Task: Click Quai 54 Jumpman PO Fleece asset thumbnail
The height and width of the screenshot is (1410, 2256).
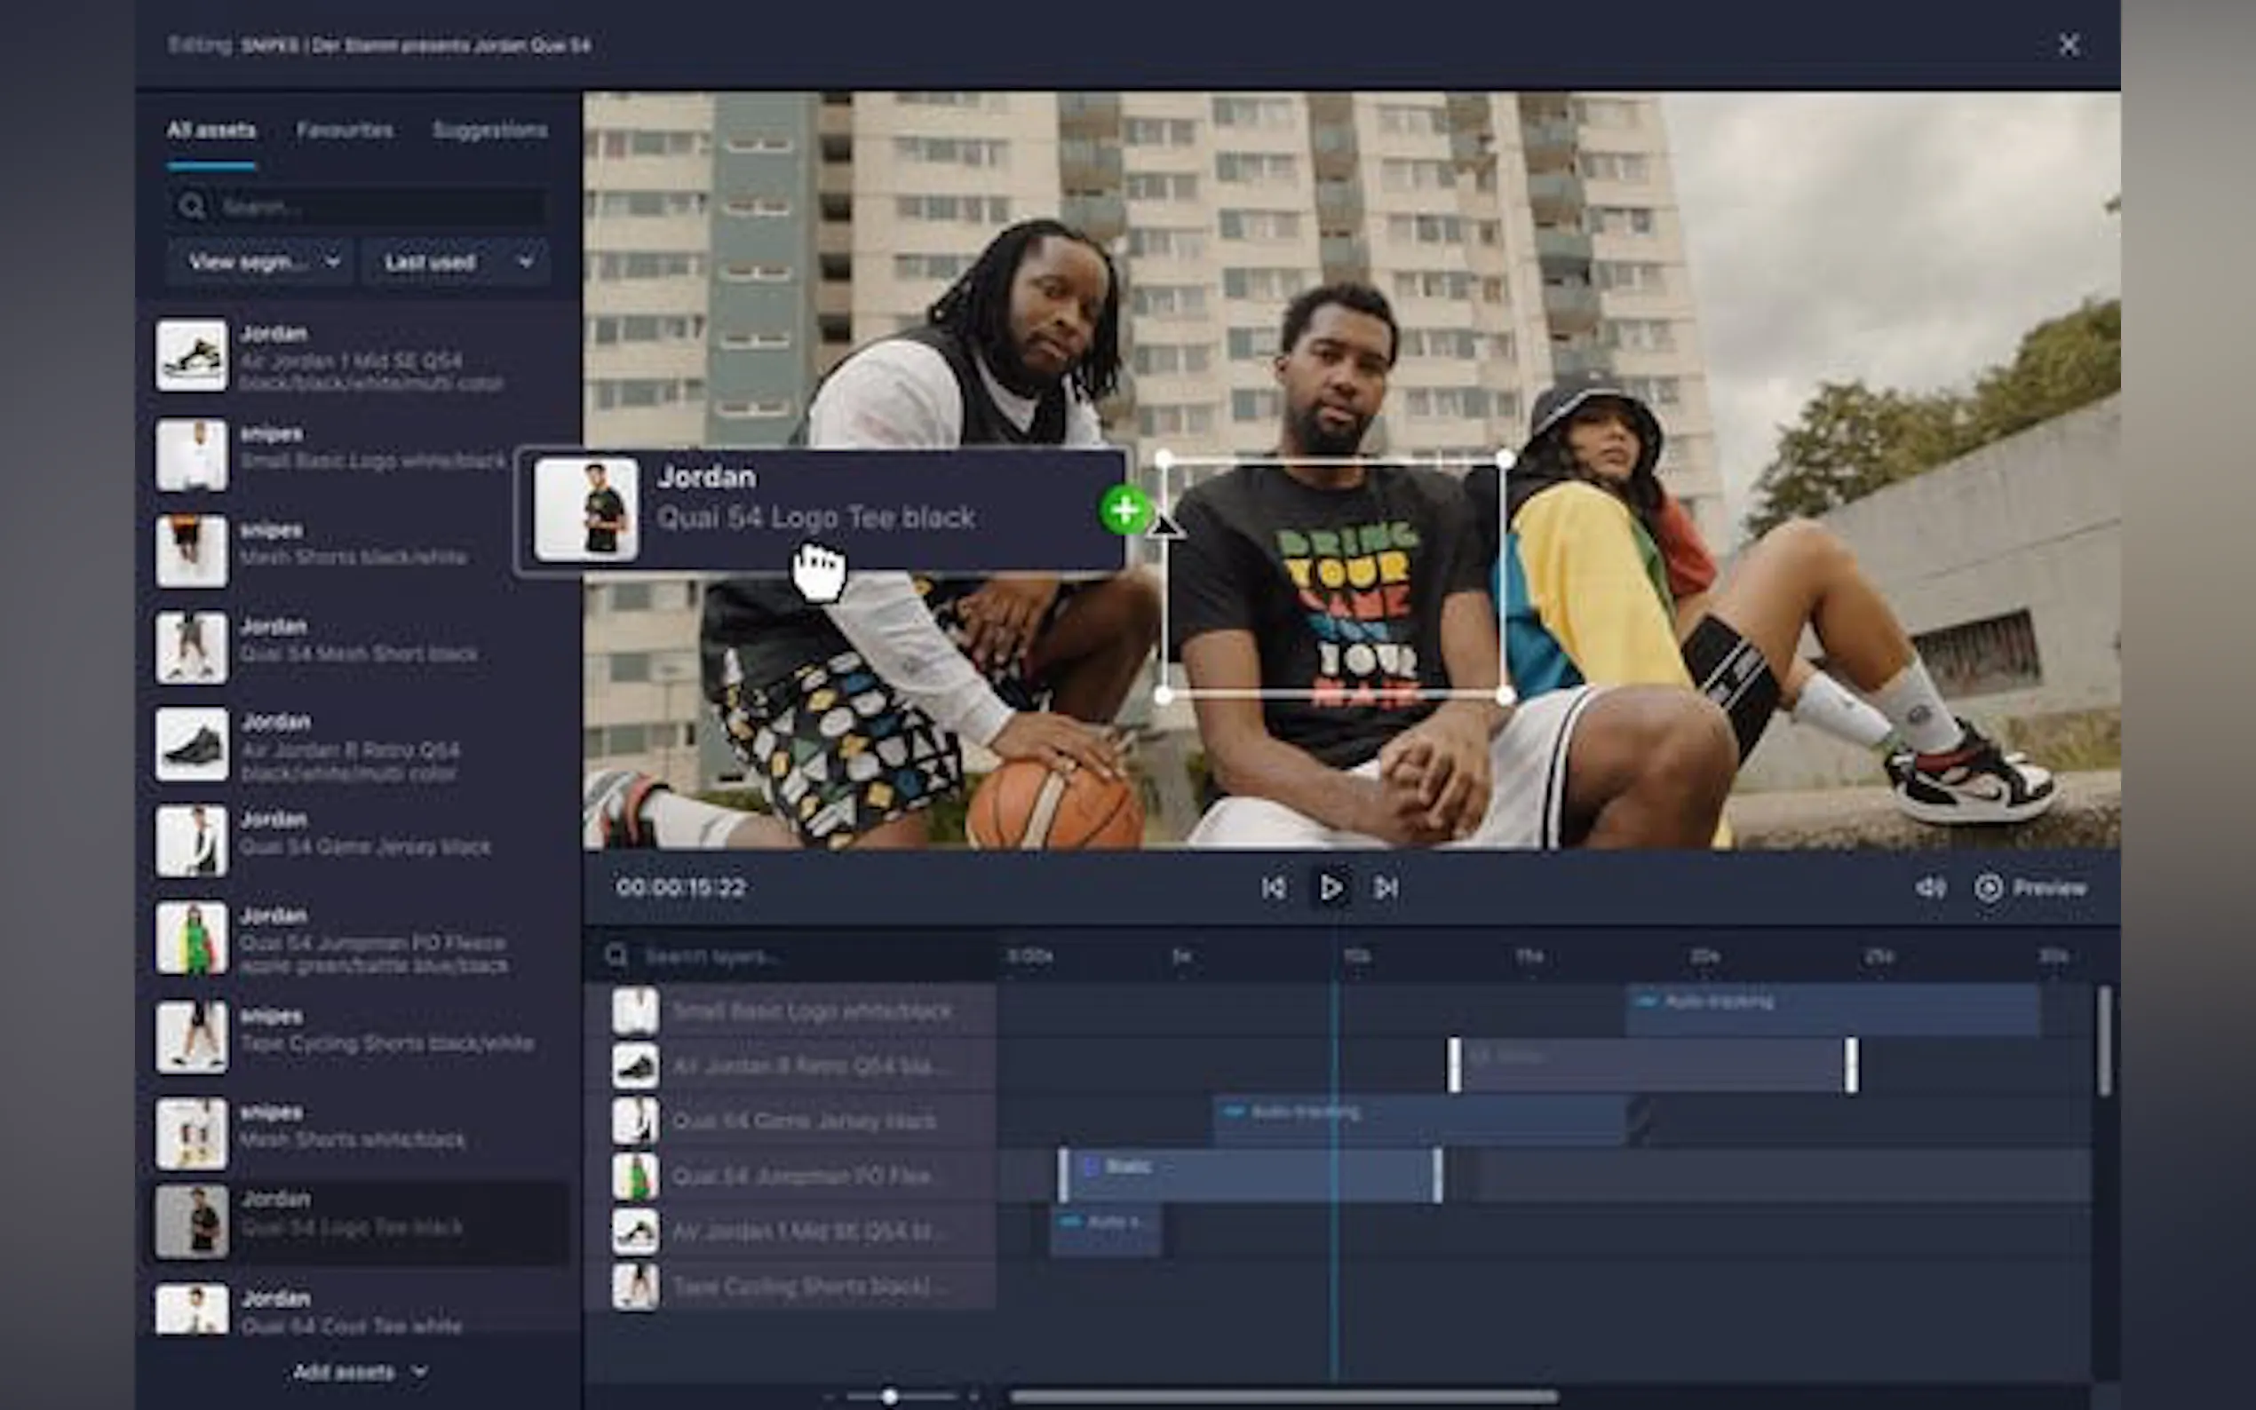Action: pyautogui.click(x=191, y=939)
